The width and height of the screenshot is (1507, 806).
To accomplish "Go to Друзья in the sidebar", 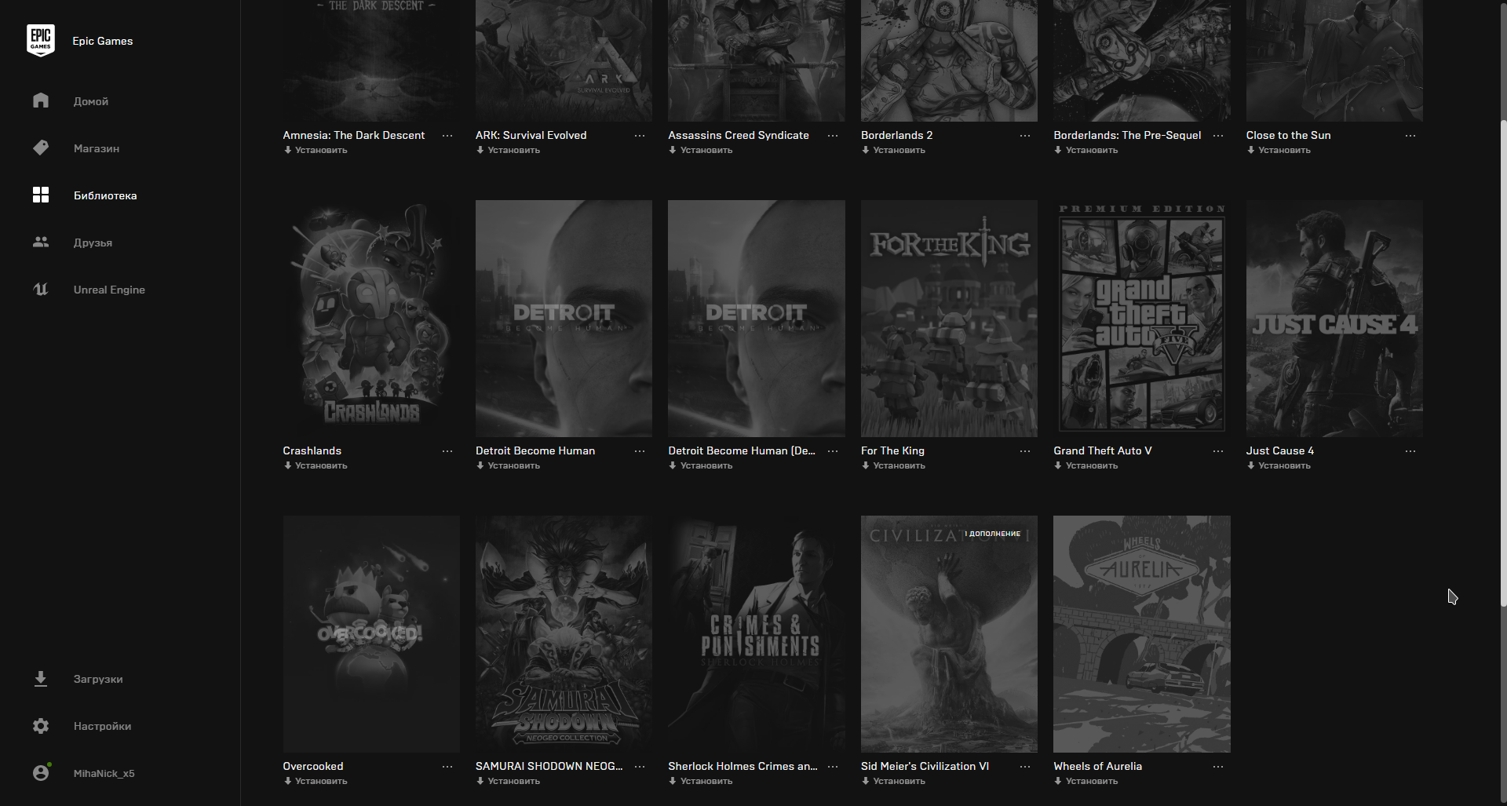I will [x=93, y=243].
